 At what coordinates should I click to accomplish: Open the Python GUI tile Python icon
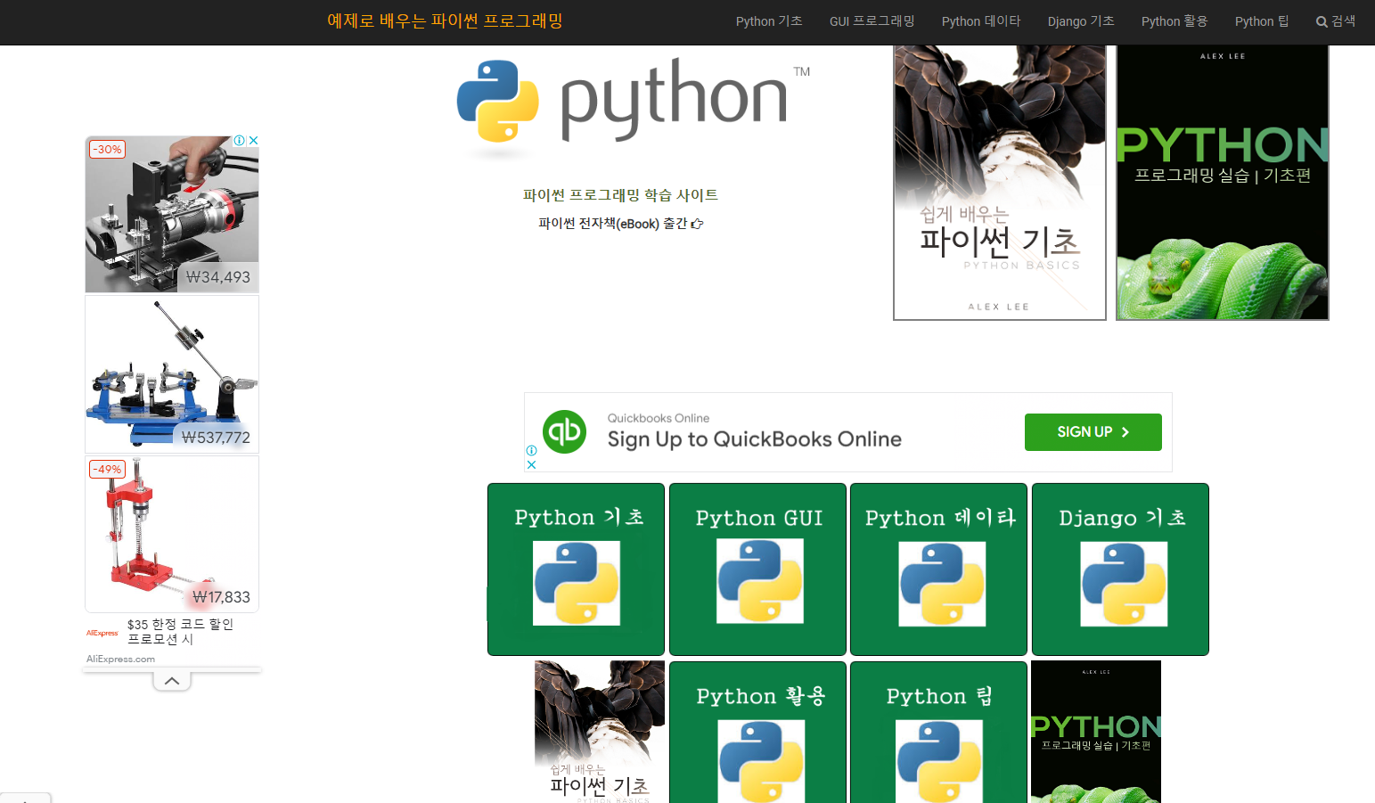(x=759, y=582)
